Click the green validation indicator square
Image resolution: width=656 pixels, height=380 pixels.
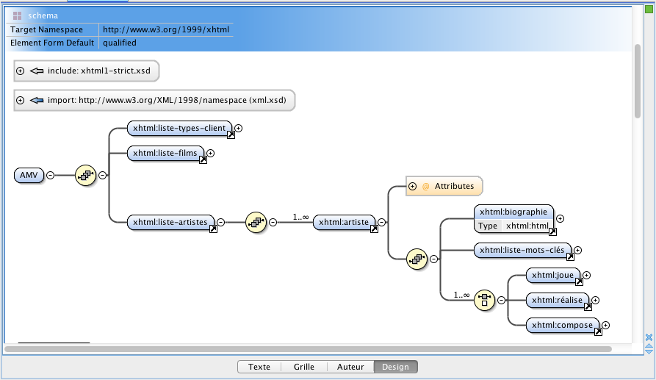(x=649, y=10)
